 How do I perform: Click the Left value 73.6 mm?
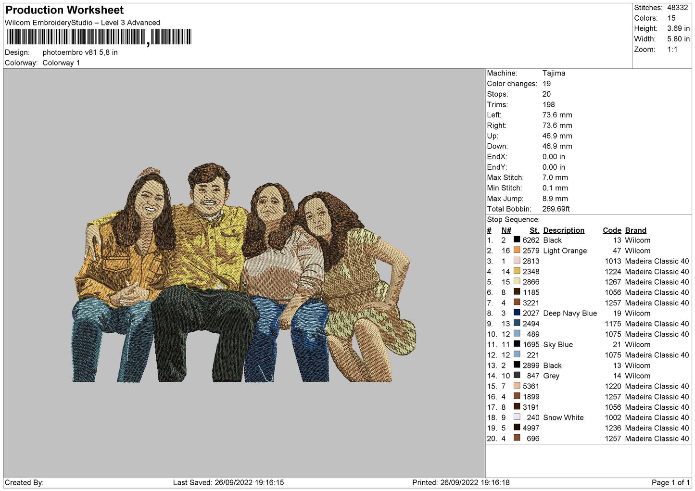tap(557, 115)
